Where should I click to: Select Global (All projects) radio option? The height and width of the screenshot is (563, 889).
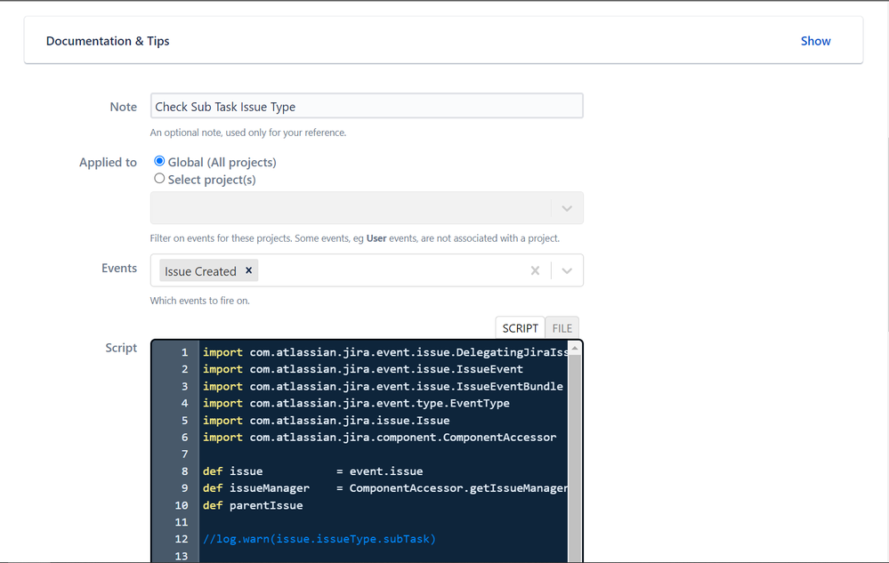[160, 162]
